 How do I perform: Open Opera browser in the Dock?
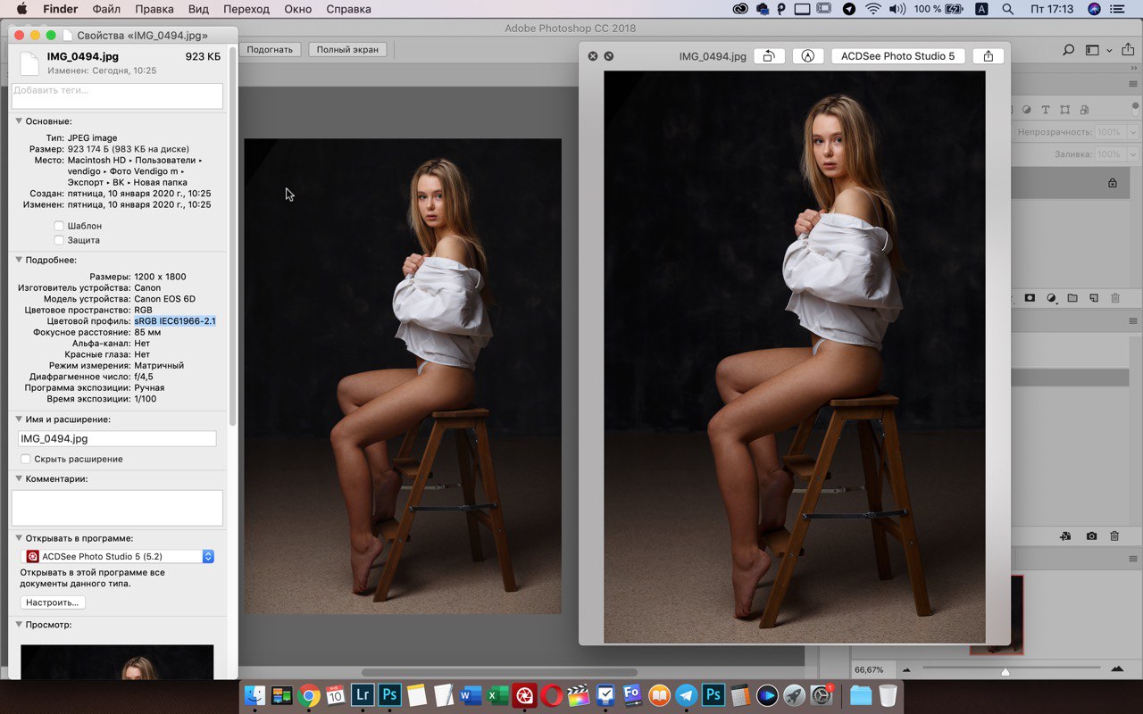(552, 695)
